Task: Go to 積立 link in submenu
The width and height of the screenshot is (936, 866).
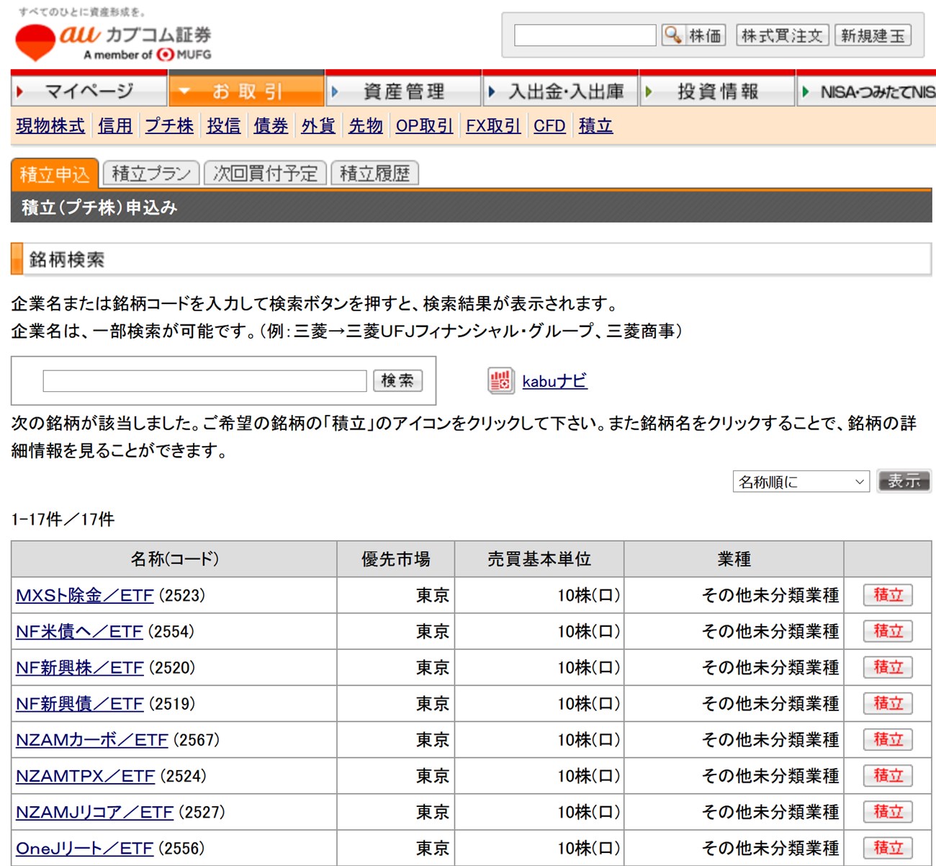Action: coord(595,125)
